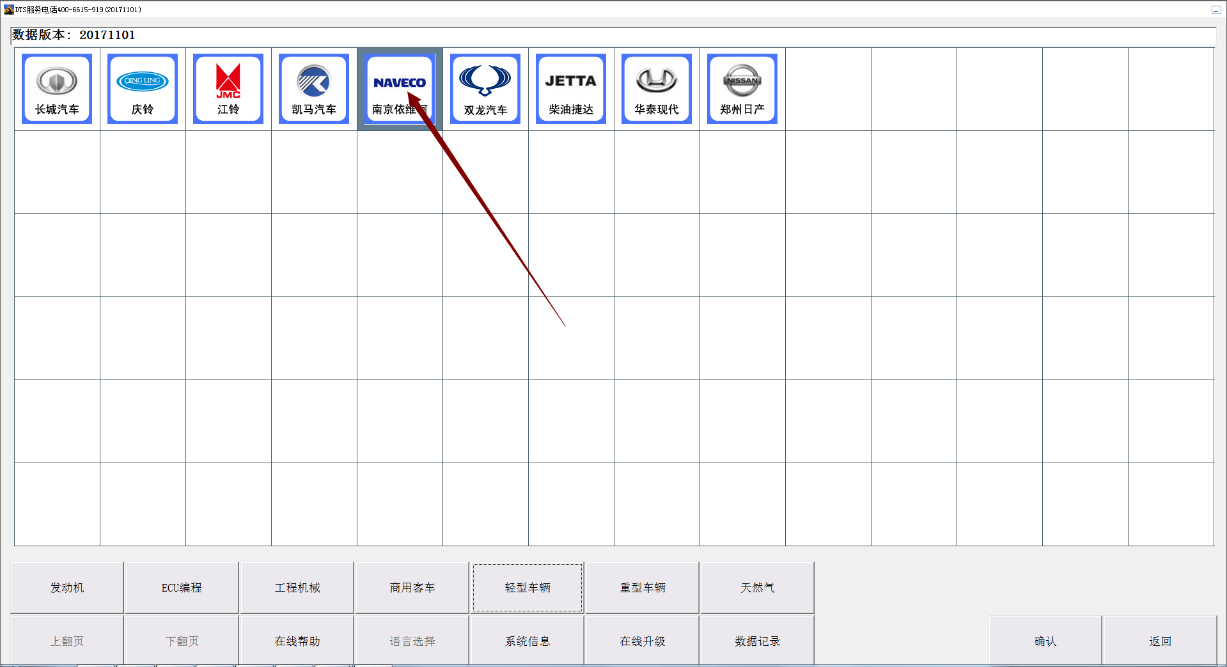Click the DTS app icon in title bar
The image size is (1227, 667).
[x=8, y=10]
